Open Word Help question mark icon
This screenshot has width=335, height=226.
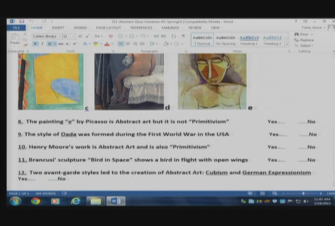[x=296, y=21]
